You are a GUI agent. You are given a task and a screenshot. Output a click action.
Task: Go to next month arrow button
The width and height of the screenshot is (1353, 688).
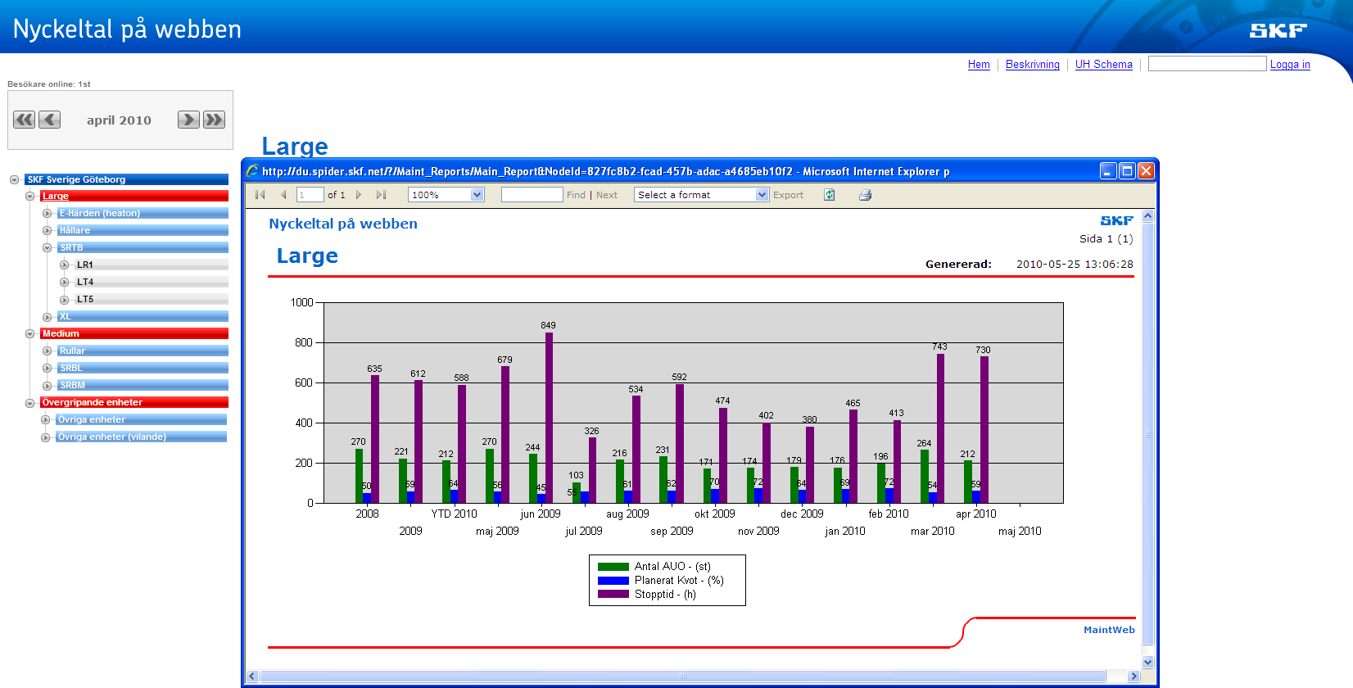click(189, 120)
